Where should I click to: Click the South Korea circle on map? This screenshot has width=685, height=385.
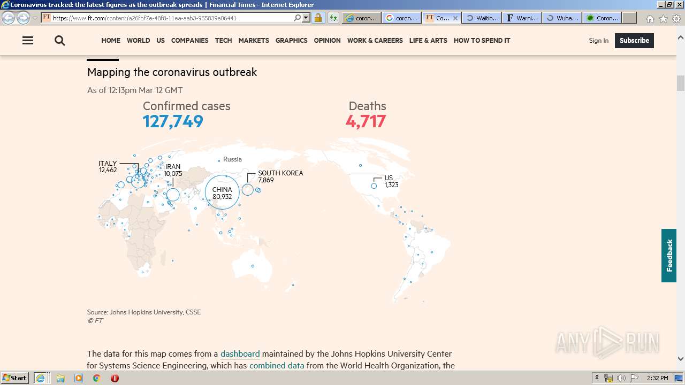[x=247, y=190]
